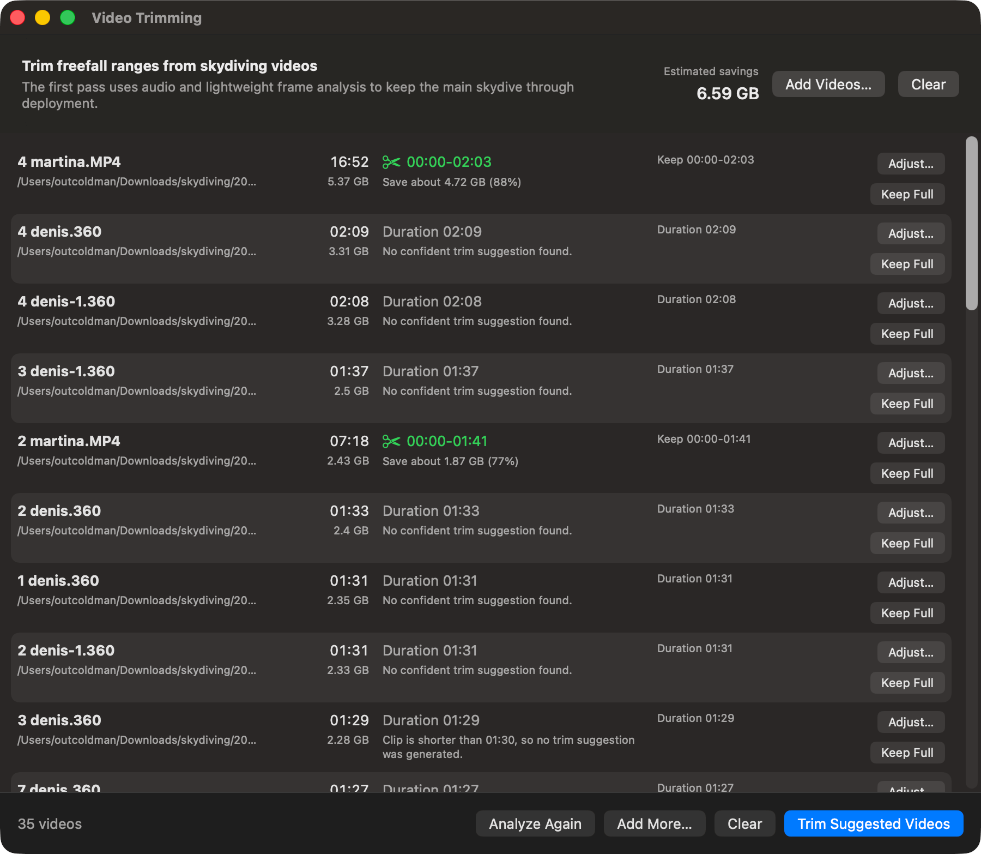Click the scissors icon for 4 martina.MP4
This screenshot has width=981, height=854.
click(391, 162)
